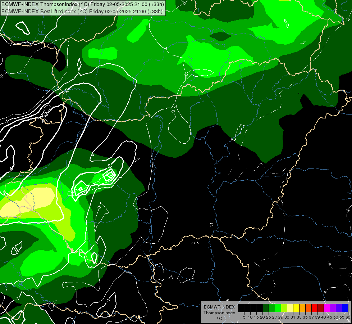Select the dark green legend swatch for 20-25
Image resolution: width=352 pixels, height=324 pixels.
[266, 308]
